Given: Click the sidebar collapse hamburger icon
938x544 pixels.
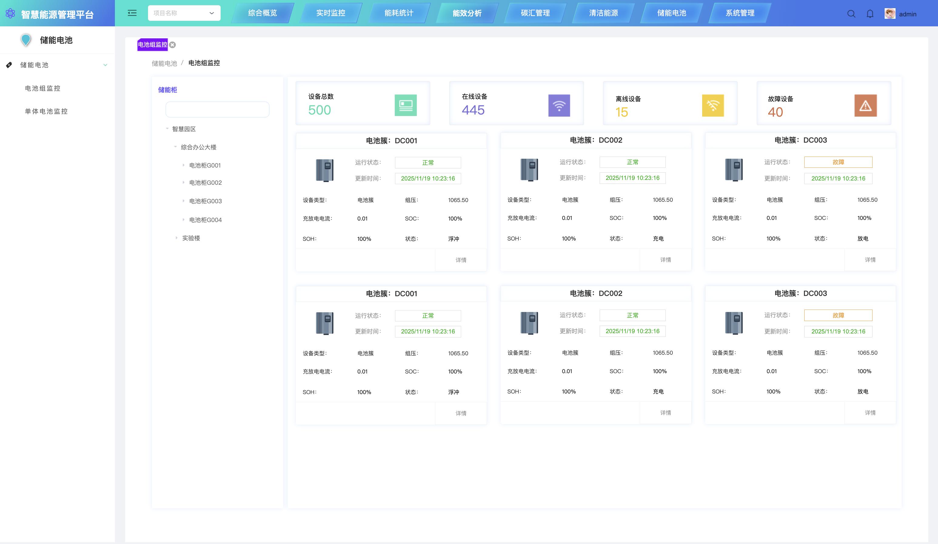Looking at the screenshot, I should 132,13.
